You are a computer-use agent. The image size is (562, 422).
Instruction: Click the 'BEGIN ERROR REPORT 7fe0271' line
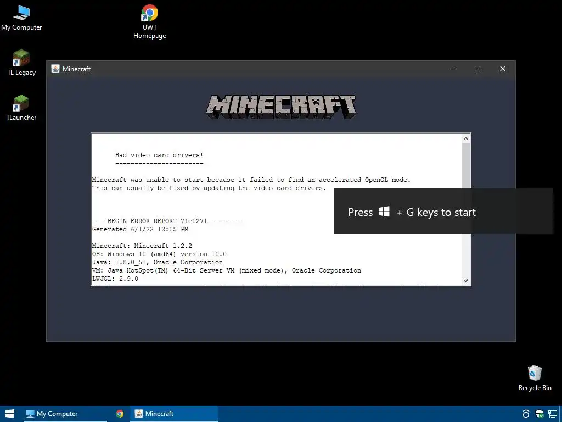coord(167,221)
